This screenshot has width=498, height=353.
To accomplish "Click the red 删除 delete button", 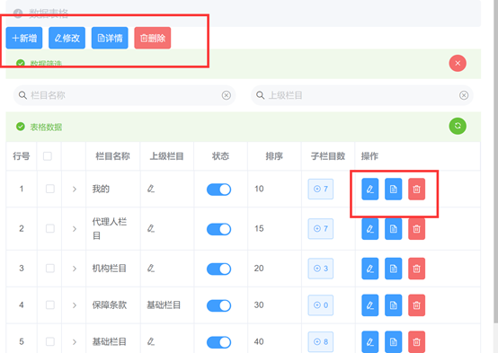I will 153,38.
